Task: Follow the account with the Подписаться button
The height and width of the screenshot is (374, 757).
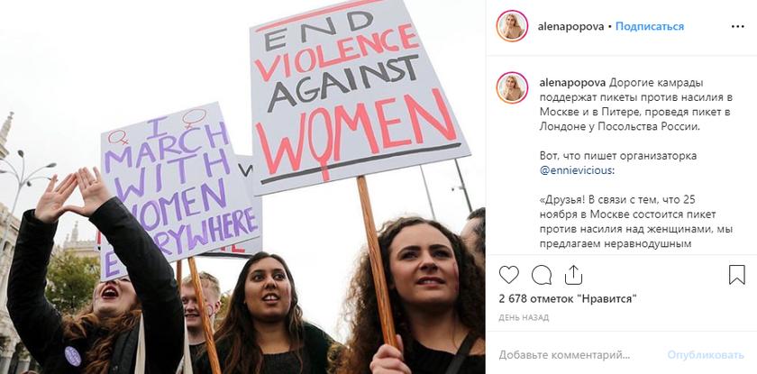Action: (x=650, y=26)
